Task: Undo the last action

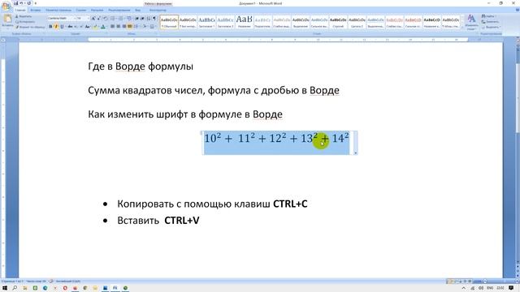Action: point(21,3)
